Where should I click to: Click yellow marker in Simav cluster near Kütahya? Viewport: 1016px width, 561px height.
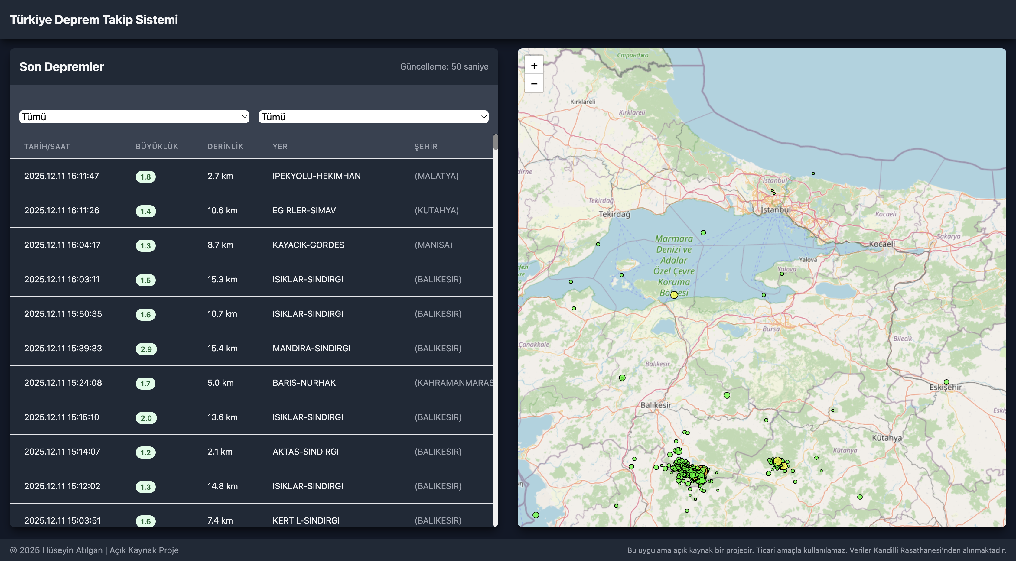778,461
